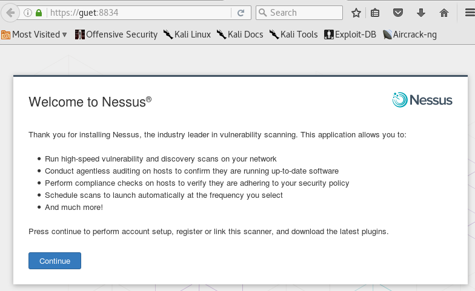Focus the browser Search box
The image size is (475, 291).
[x=299, y=13]
